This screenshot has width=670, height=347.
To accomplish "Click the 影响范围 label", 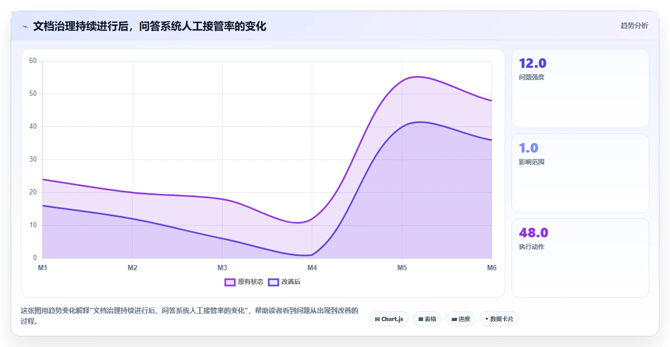I will point(532,162).
